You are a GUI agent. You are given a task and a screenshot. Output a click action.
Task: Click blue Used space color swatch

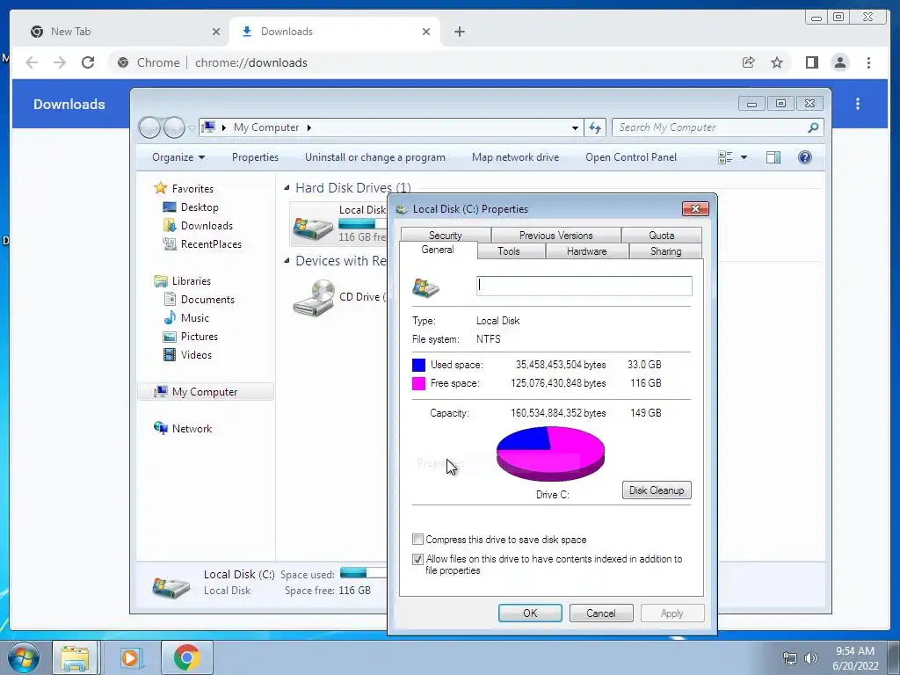[x=419, y=365]
